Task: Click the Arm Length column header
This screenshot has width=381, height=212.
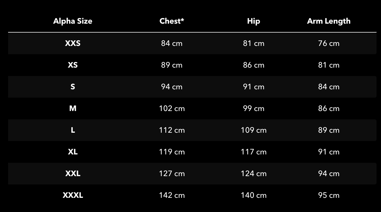Action: [x=329, y=21]
